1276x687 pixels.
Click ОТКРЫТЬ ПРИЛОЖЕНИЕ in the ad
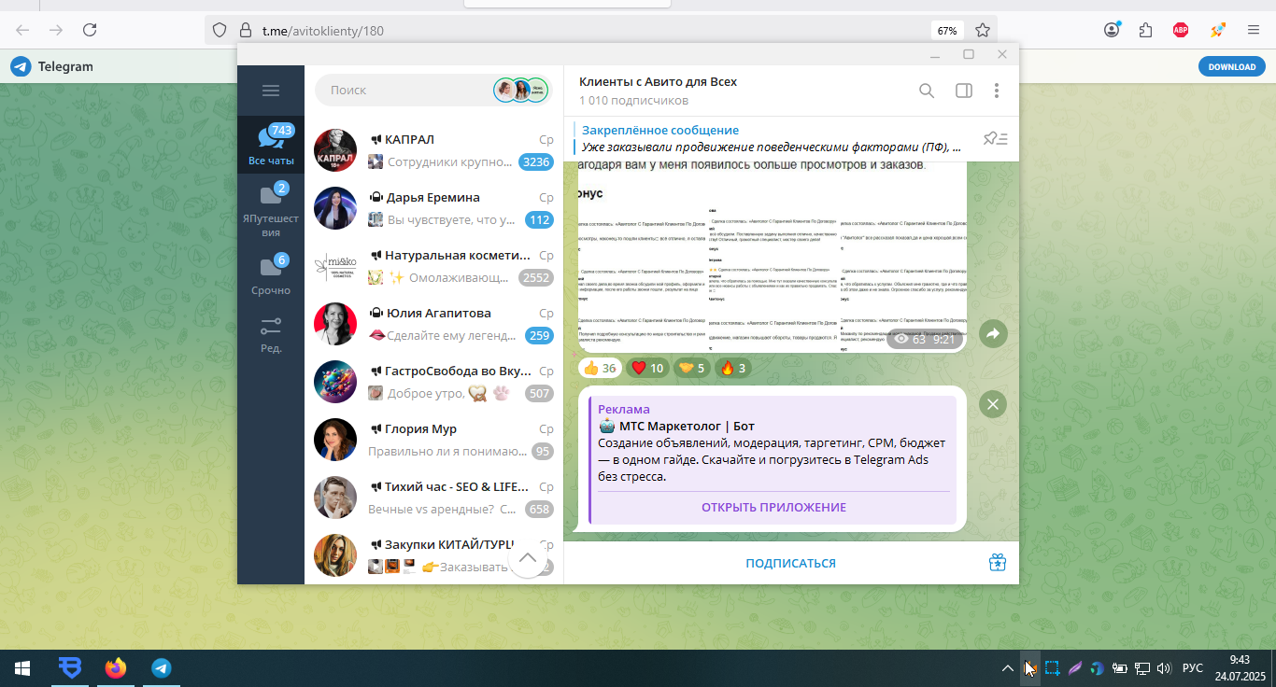tap(773, 508)
